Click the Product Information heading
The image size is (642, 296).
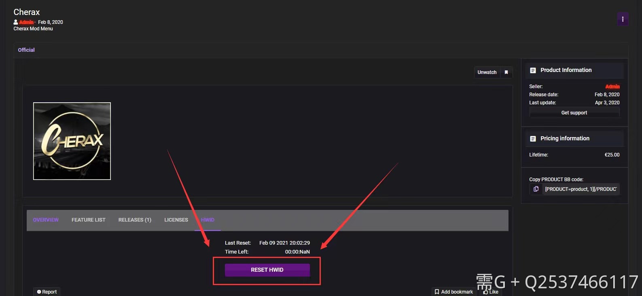(x=566, y=70)
